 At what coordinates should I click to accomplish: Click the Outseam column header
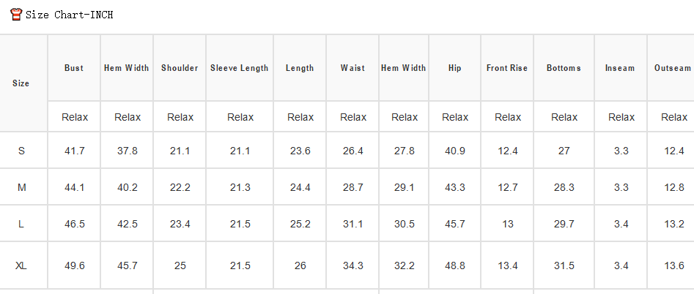point(673,68)
